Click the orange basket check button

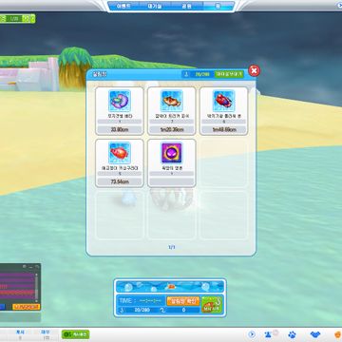coord(183,301)
